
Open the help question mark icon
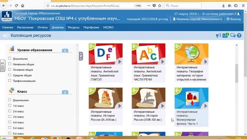tap(239, 36)
